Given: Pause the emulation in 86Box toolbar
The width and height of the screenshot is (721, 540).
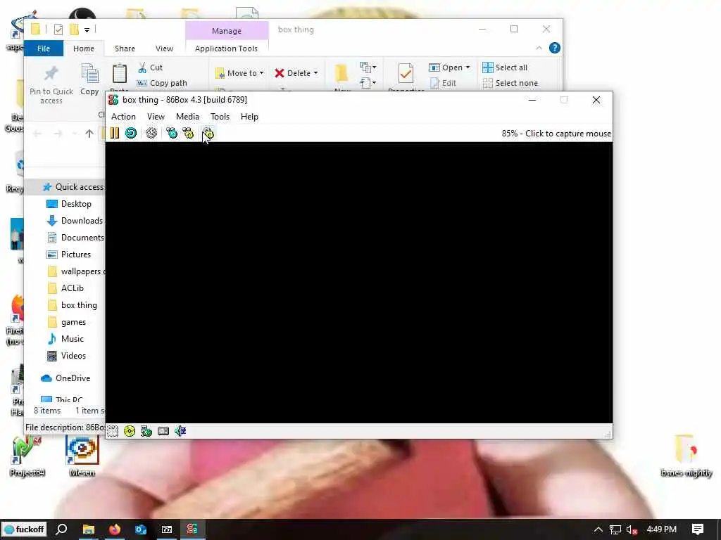Looking at the screenshot, I should 115,133.
